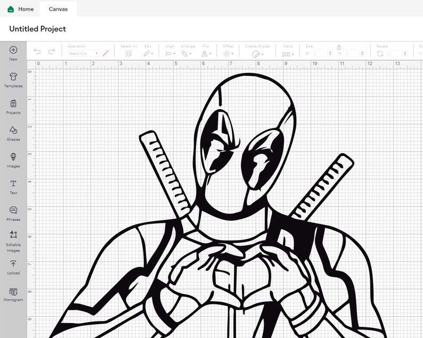Click the Size width input field
The image size is (423, 338).
pyautogui.click(x=320, y=53)
